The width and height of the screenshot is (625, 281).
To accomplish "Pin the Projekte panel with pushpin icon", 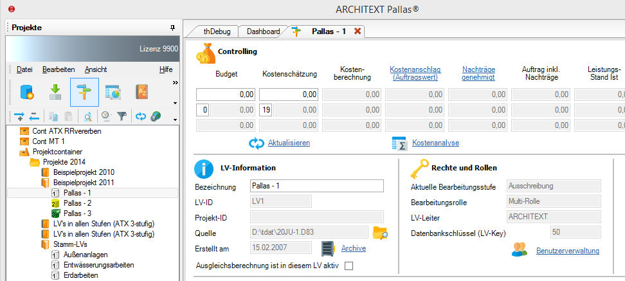I will point(172,28).
